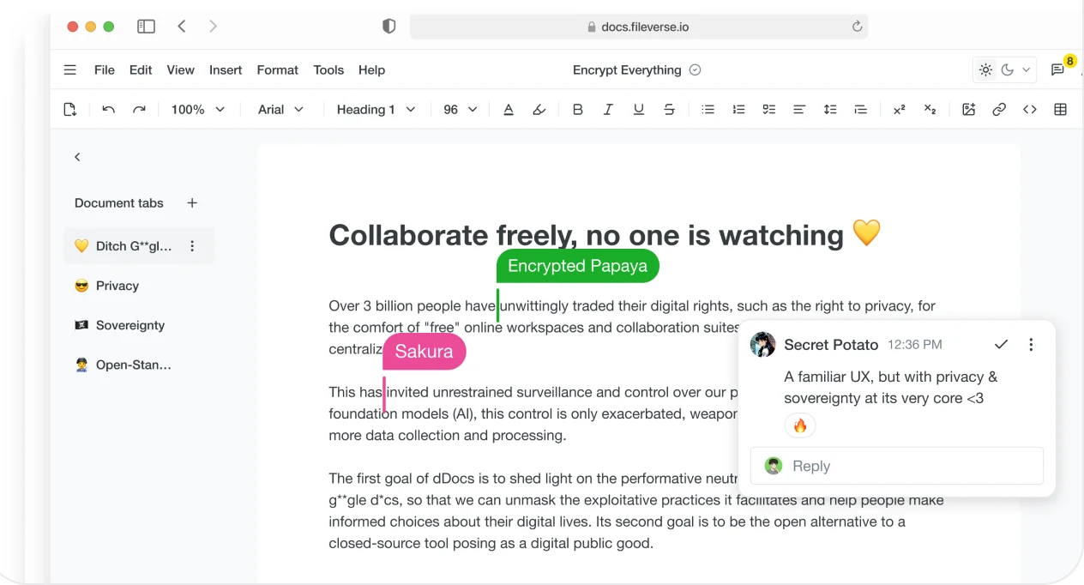
Task: Click the comment author name Secret Potato
Action: [x=831, y=345]
